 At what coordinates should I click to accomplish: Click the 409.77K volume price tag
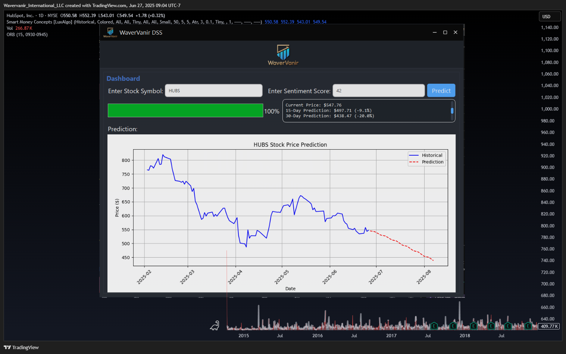point(549,326)
